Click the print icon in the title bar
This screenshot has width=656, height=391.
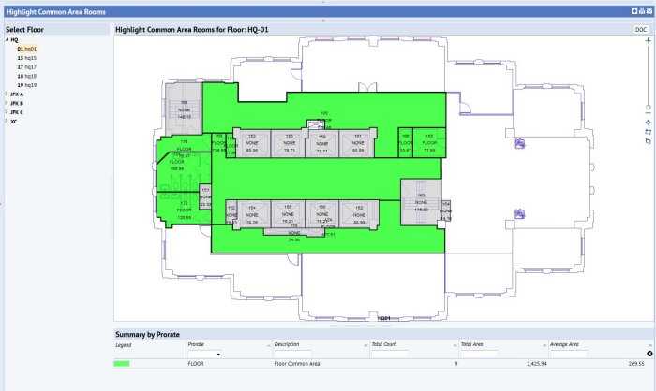(x=641, y=10)
